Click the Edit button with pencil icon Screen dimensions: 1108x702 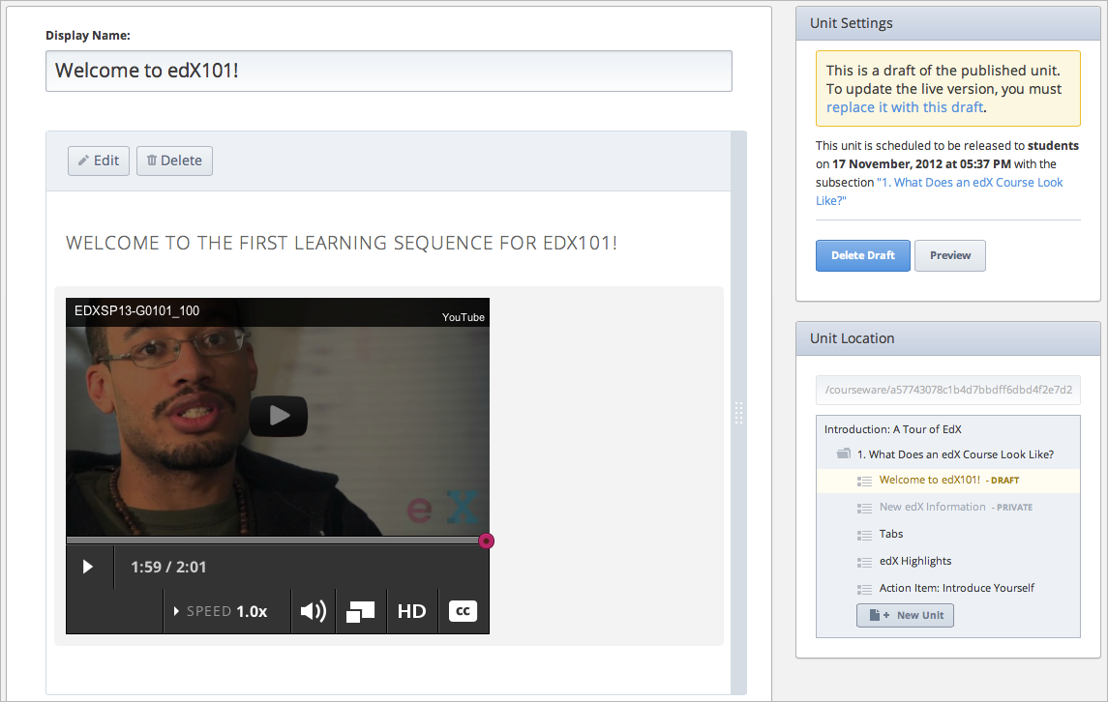(99, 161)
